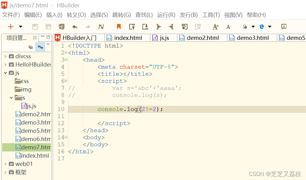Click the jump-to-line-end icon

(x=171, y=27)
